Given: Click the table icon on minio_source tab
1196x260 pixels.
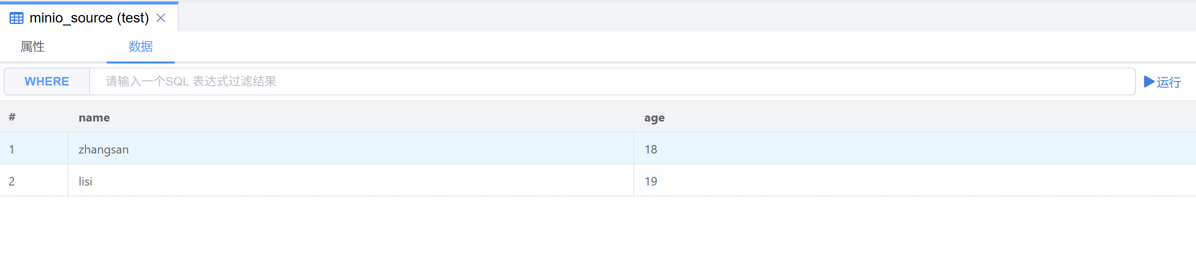Looking at the screenshot, I should coord(17,18).
